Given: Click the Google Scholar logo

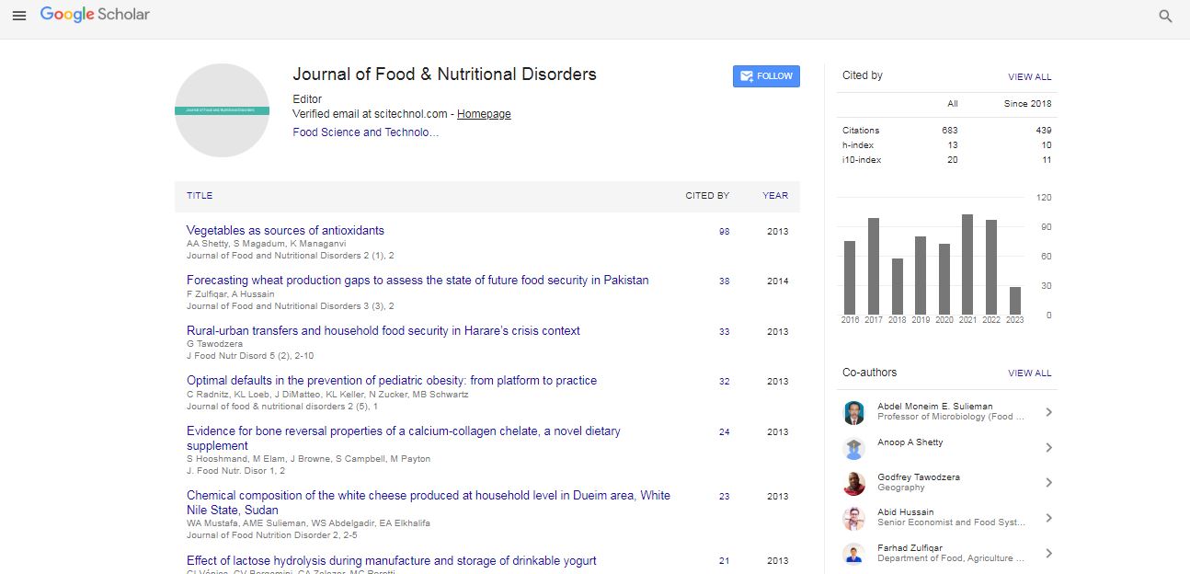Looking at the screenshot, I should (x=95, y=15).
